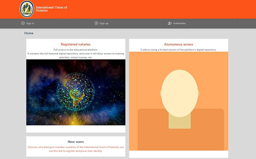Open the Anonymous access heading link
The height and width of the screenshot is (159, 256).
(178, 44)
